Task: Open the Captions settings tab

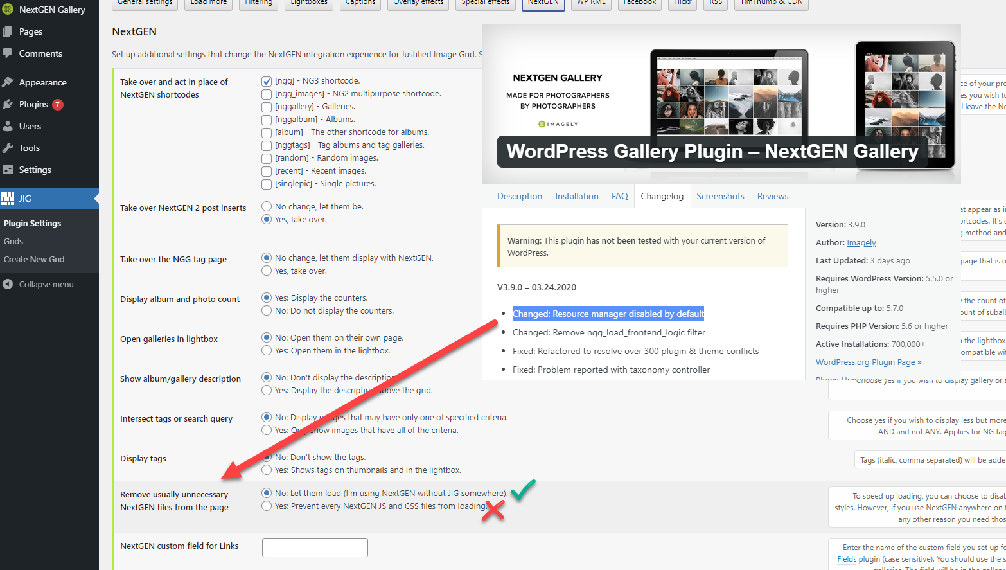Action: click(x=360, y=3)
